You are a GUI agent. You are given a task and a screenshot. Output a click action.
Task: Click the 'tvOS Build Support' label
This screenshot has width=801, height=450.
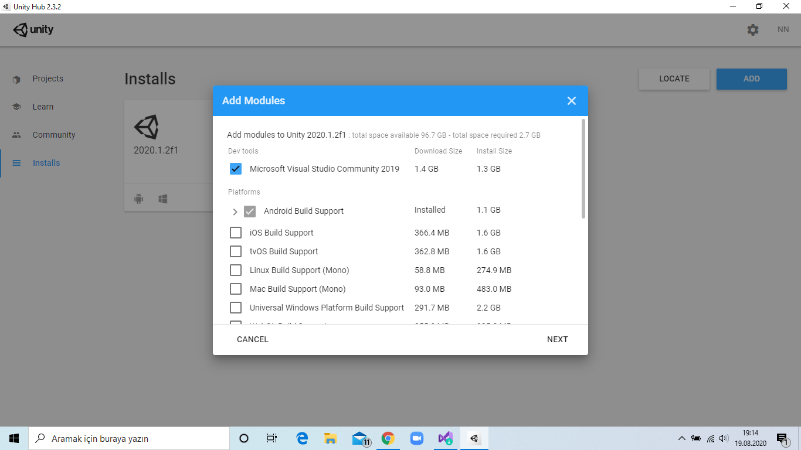(x=284, y=251)
